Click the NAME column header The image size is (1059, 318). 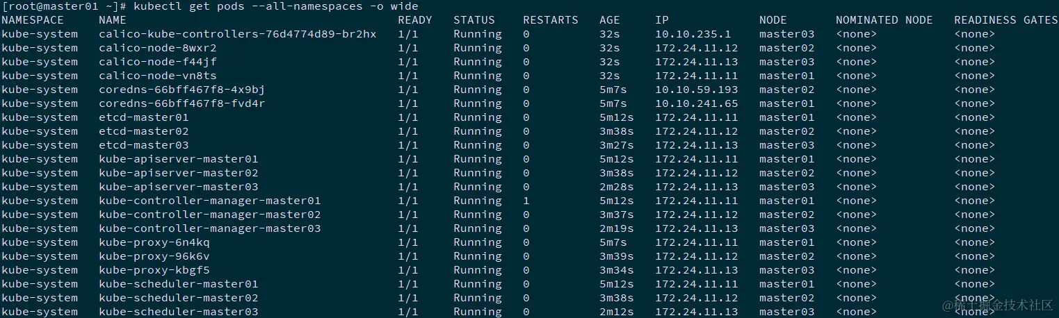113,20
